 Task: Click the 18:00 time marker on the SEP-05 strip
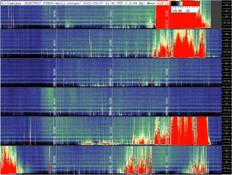click(x=167, y=71)
